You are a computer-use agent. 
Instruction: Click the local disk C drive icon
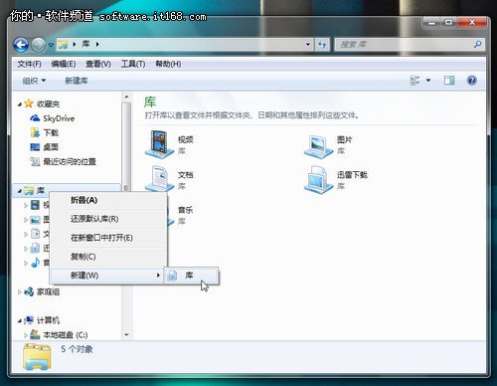pos(35,334)
